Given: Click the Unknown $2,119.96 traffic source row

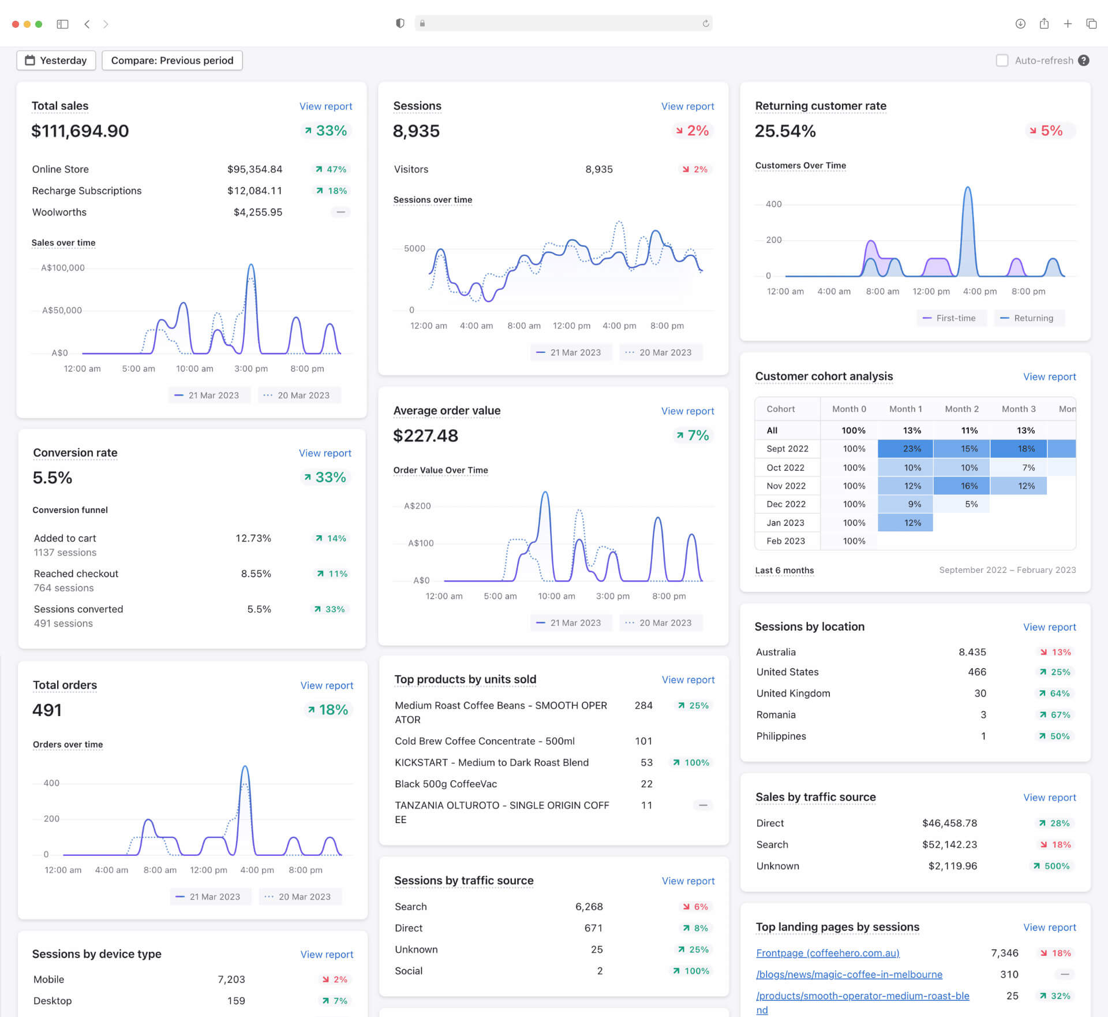Looking at the screenshot, I should [x=915, y=866].
